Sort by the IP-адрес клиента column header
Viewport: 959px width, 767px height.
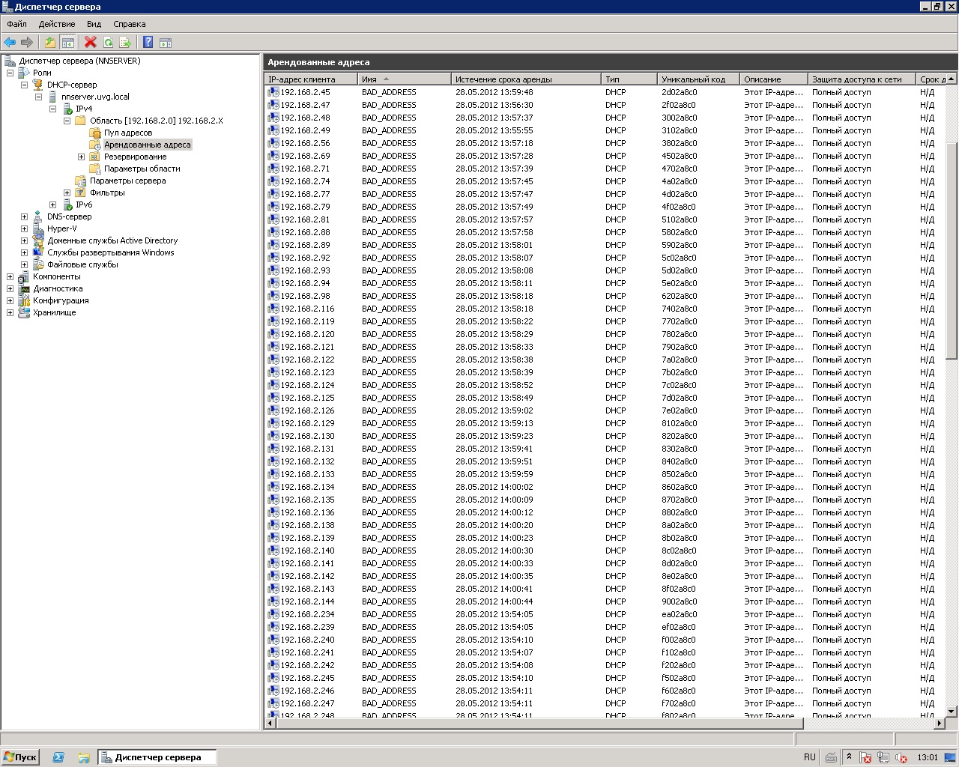[x=311, y=79]
